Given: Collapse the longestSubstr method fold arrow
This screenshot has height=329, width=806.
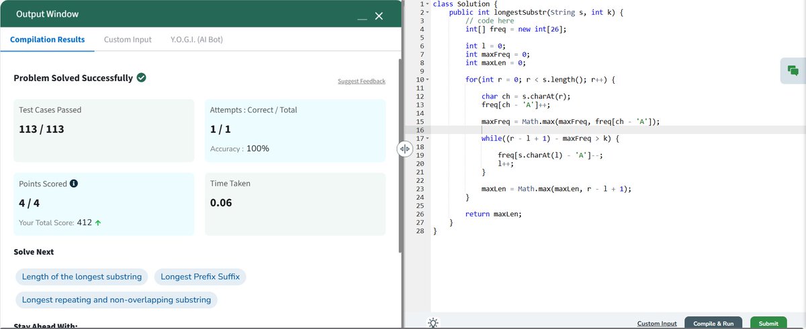Looking at the screenshot, I should tap(427, 12).
